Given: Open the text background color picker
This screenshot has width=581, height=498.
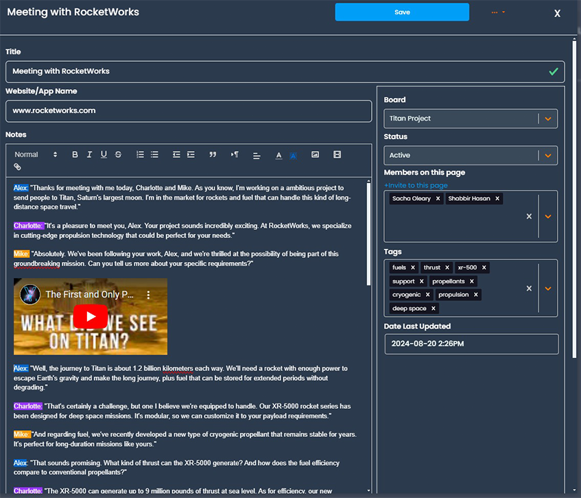Looking at the screenshot, I should [x=293, y=156].
